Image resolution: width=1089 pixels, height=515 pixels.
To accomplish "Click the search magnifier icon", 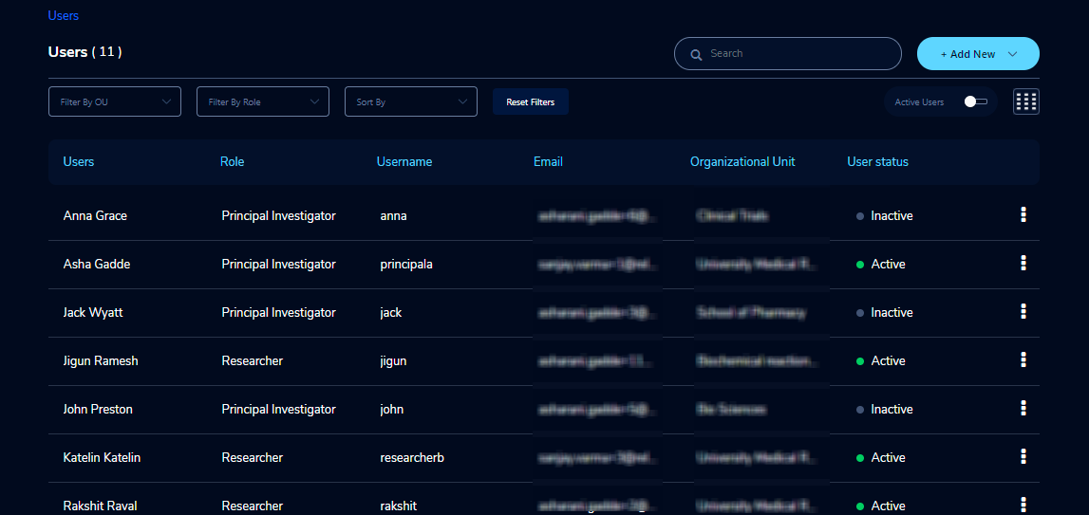I will coord(696,54).
